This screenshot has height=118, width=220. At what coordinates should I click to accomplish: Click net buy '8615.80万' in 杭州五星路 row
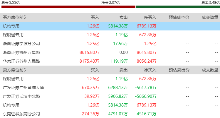point(147,52)
